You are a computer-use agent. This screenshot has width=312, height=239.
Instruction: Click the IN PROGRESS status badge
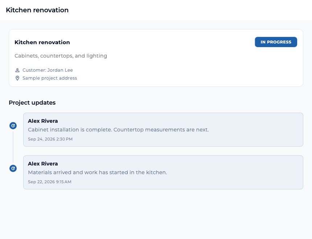click(276, 42)
